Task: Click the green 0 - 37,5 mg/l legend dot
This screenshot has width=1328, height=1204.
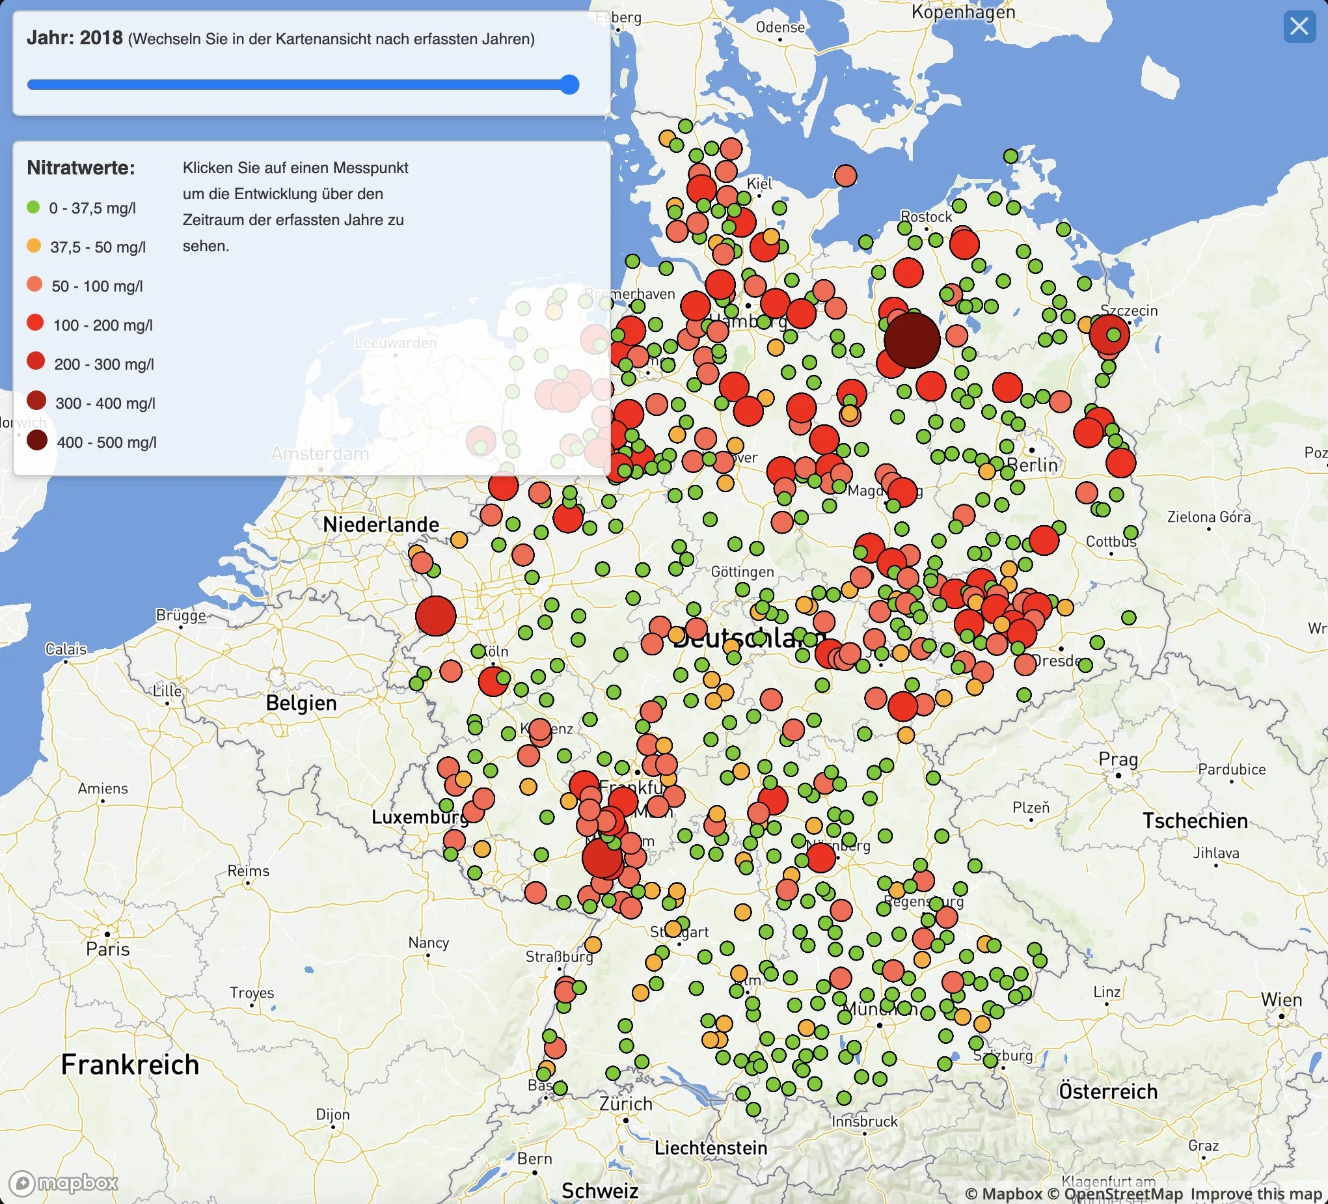Action: 34,208
